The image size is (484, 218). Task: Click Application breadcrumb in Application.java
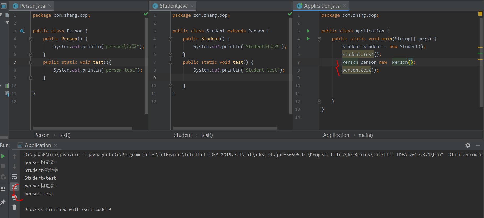coord(336,135)
